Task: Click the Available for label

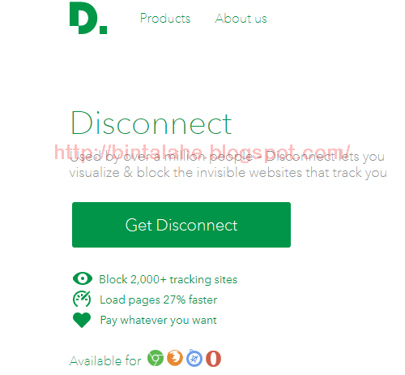Action: [105, 360]
